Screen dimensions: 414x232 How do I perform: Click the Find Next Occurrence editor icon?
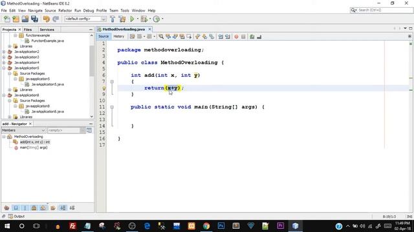[x=175, y=37]
